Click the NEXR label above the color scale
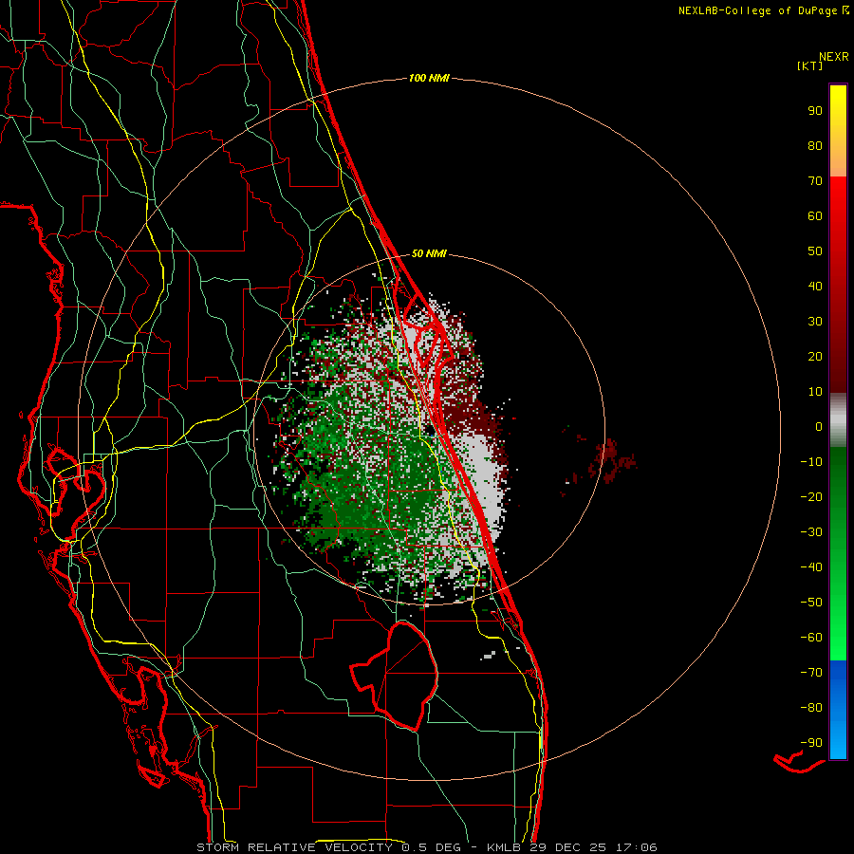Screen dimensions: 854x854 pos(834,57)
